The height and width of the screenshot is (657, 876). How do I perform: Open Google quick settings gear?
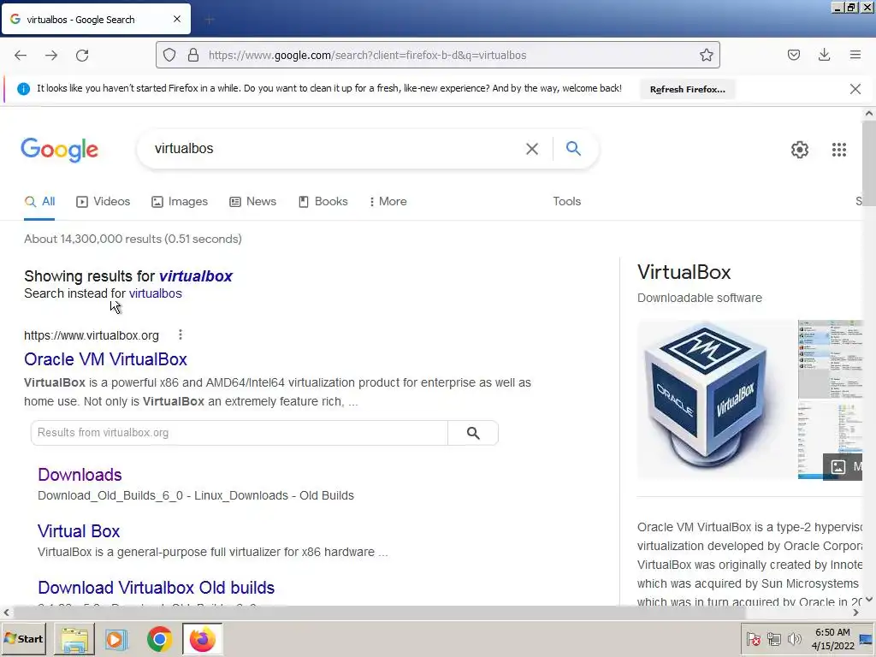[x=800, y=150]
